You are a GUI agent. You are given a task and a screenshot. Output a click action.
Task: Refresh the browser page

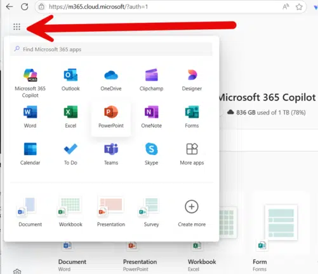(x=25, y=7)
